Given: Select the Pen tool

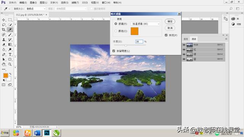Looking at the screenshot, I should (x=3, y=54).
